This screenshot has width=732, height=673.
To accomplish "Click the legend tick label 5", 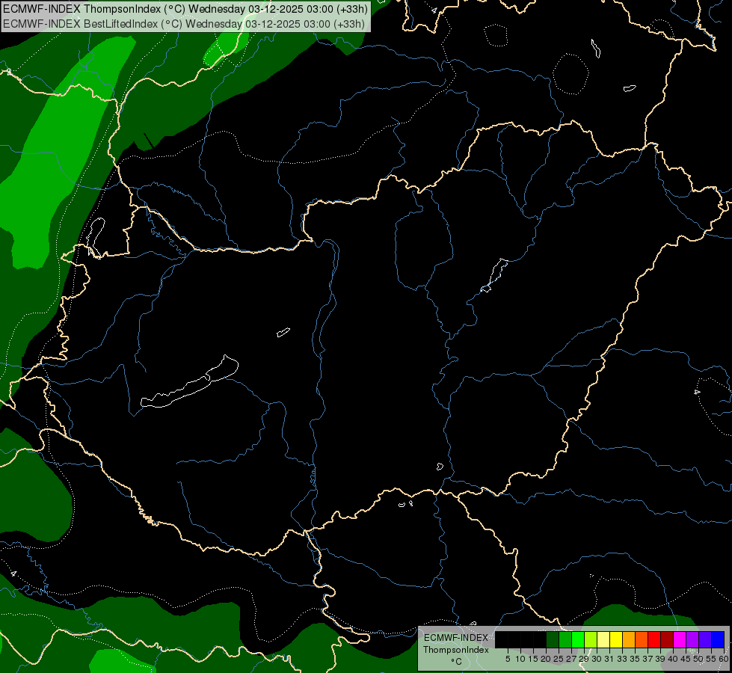I will pyautogui.click(x=508, y=659).
